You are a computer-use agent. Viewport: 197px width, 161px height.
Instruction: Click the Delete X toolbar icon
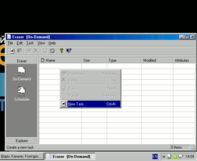pos(36,51)
